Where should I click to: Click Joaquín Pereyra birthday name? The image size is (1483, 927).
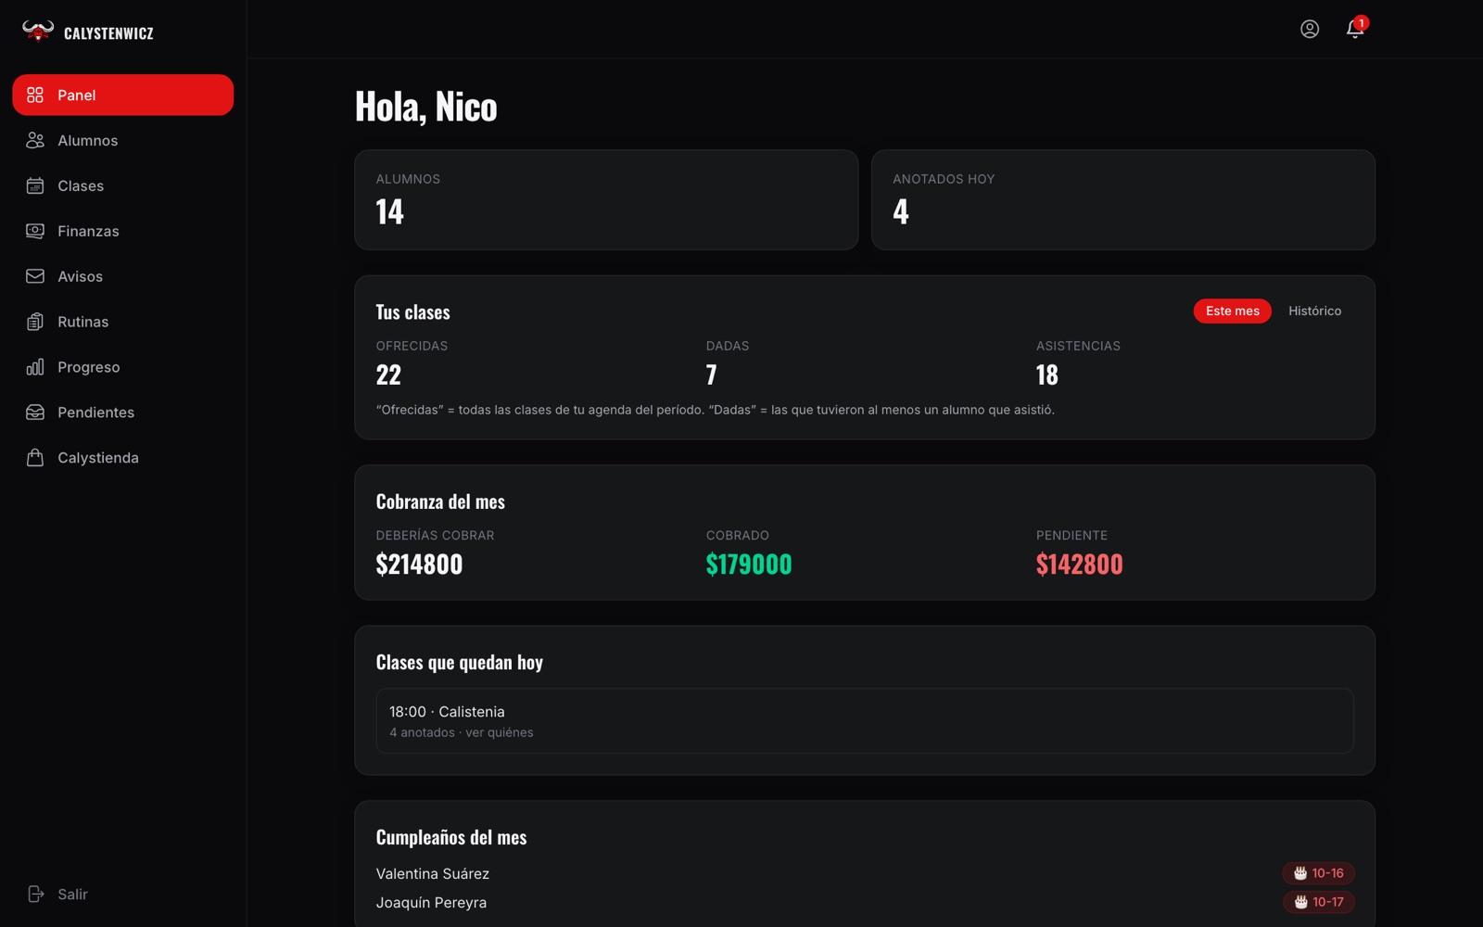click(431, 902)
